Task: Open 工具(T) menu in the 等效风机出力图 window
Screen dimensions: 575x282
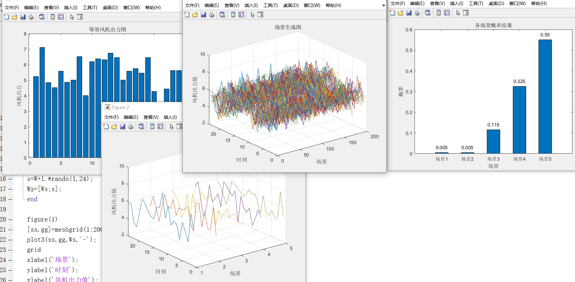Action: click(90, 8)
